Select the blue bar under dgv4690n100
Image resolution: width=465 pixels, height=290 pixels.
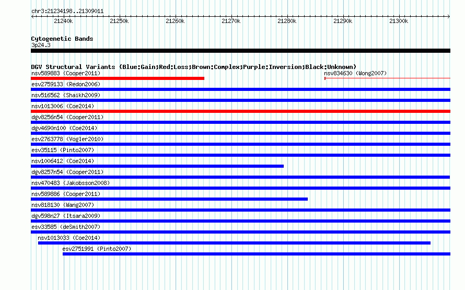coord(240,133)
